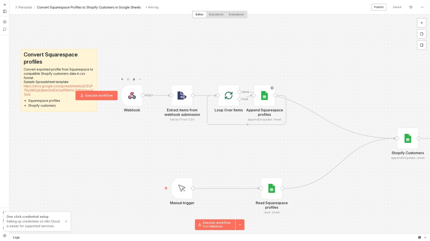Add a sticky note from canvas toolbar
This screenshot has height=241, width=430.
422,34
